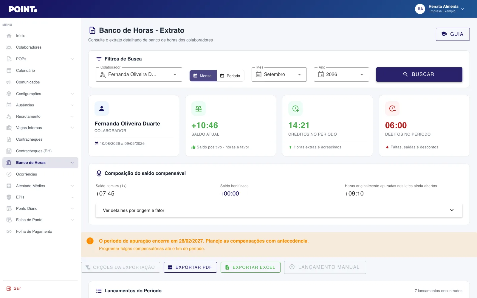Click the POINT logo in header
477x298 pixels.
pyautogui.click(x=23, y=9)
